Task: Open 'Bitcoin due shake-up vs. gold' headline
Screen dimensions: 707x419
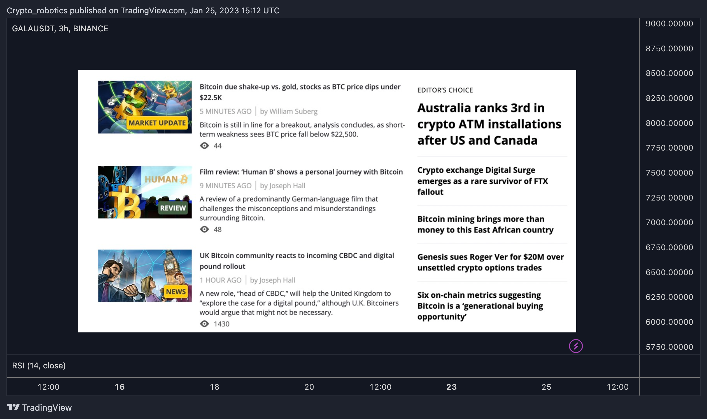Action: click(x=300, y=92)
